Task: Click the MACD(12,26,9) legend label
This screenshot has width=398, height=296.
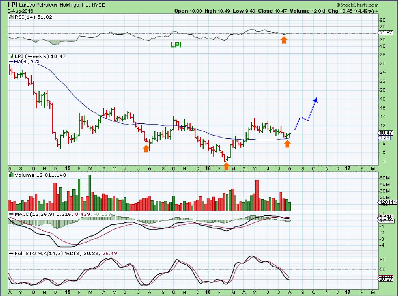Action: tap(34, 214)
